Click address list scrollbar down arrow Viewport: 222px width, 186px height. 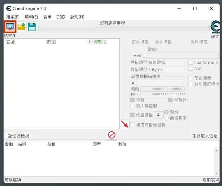(x=216, y=173)
